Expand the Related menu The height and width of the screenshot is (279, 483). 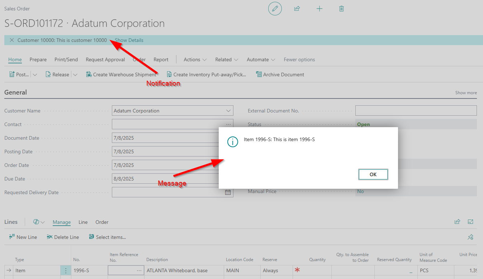pyautogui.click(x=227, y=60)
